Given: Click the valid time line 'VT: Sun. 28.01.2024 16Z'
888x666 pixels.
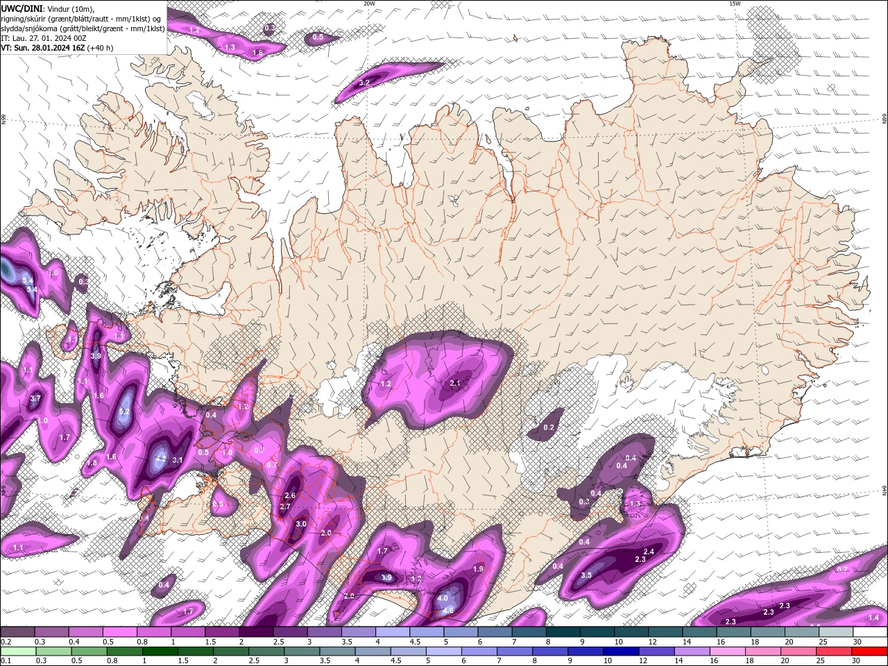Looking at the screenshot, I should pos(43,48).
